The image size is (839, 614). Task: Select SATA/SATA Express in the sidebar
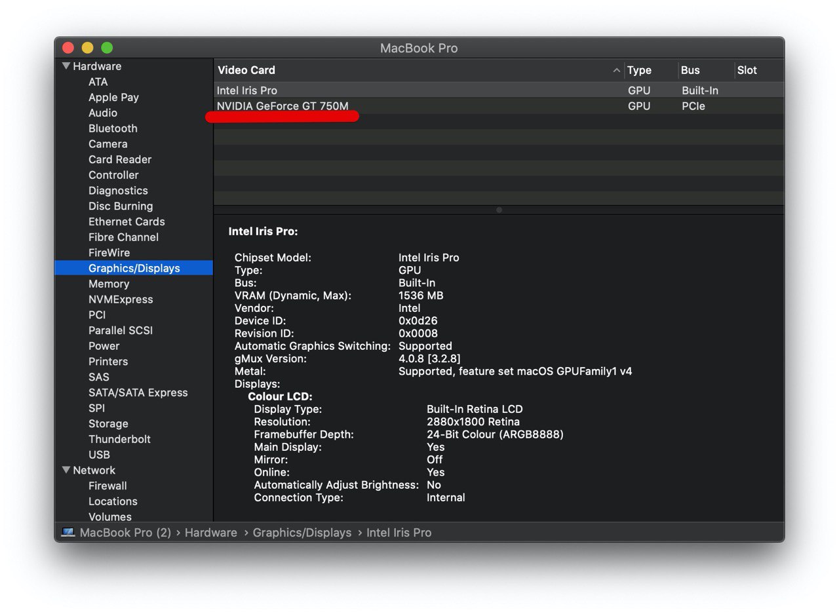(138, 393)
